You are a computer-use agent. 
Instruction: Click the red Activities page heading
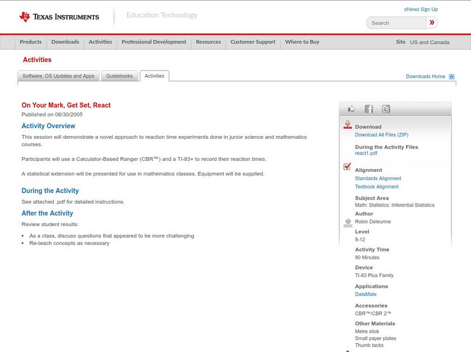pyautogui.click(x=37, y=60)
